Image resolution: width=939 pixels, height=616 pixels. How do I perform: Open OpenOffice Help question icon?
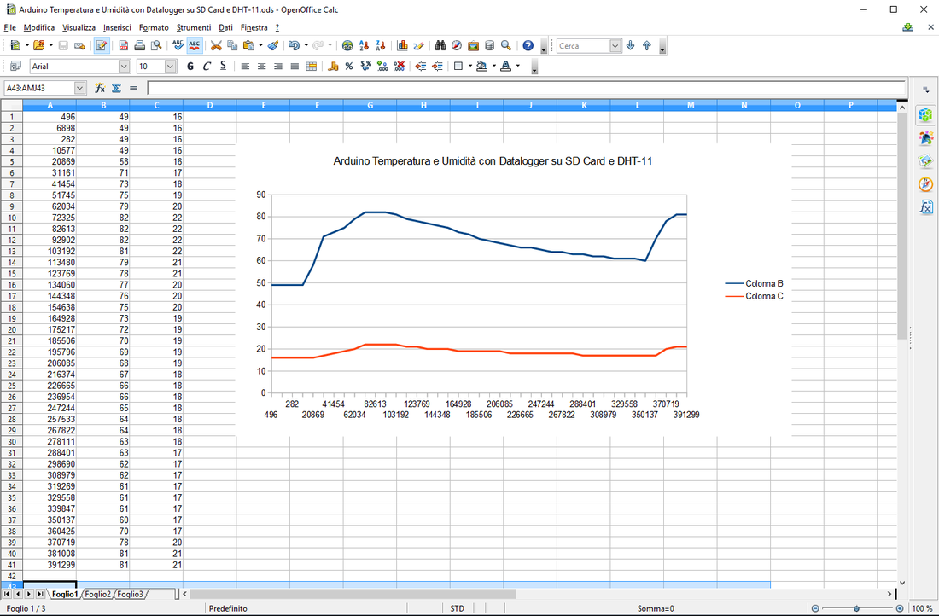[528, 45]
